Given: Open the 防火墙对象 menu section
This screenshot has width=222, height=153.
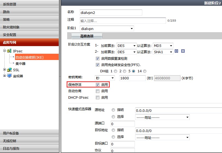Looking at the screenshot, I should point(29,27).
